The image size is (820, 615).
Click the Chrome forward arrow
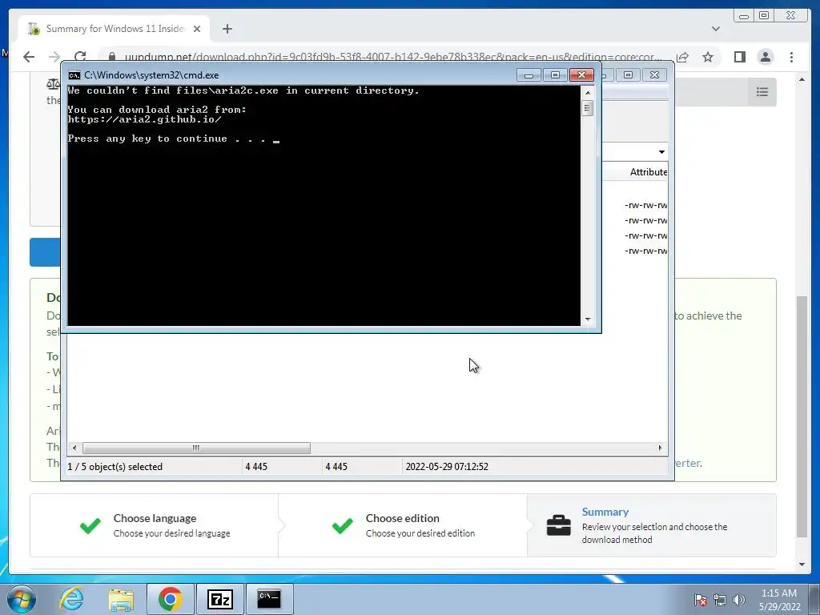coord(54,57)
